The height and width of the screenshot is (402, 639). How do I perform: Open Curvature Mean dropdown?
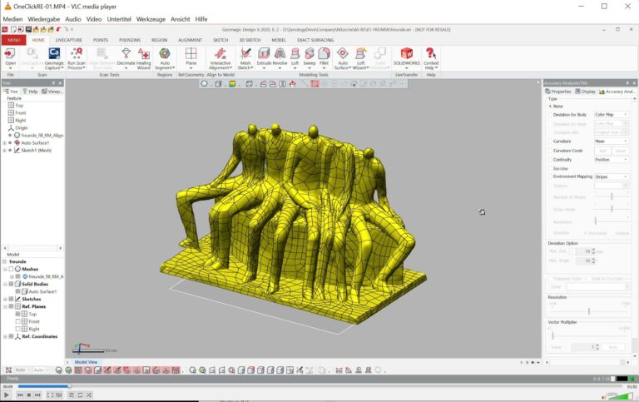(612, 141)
